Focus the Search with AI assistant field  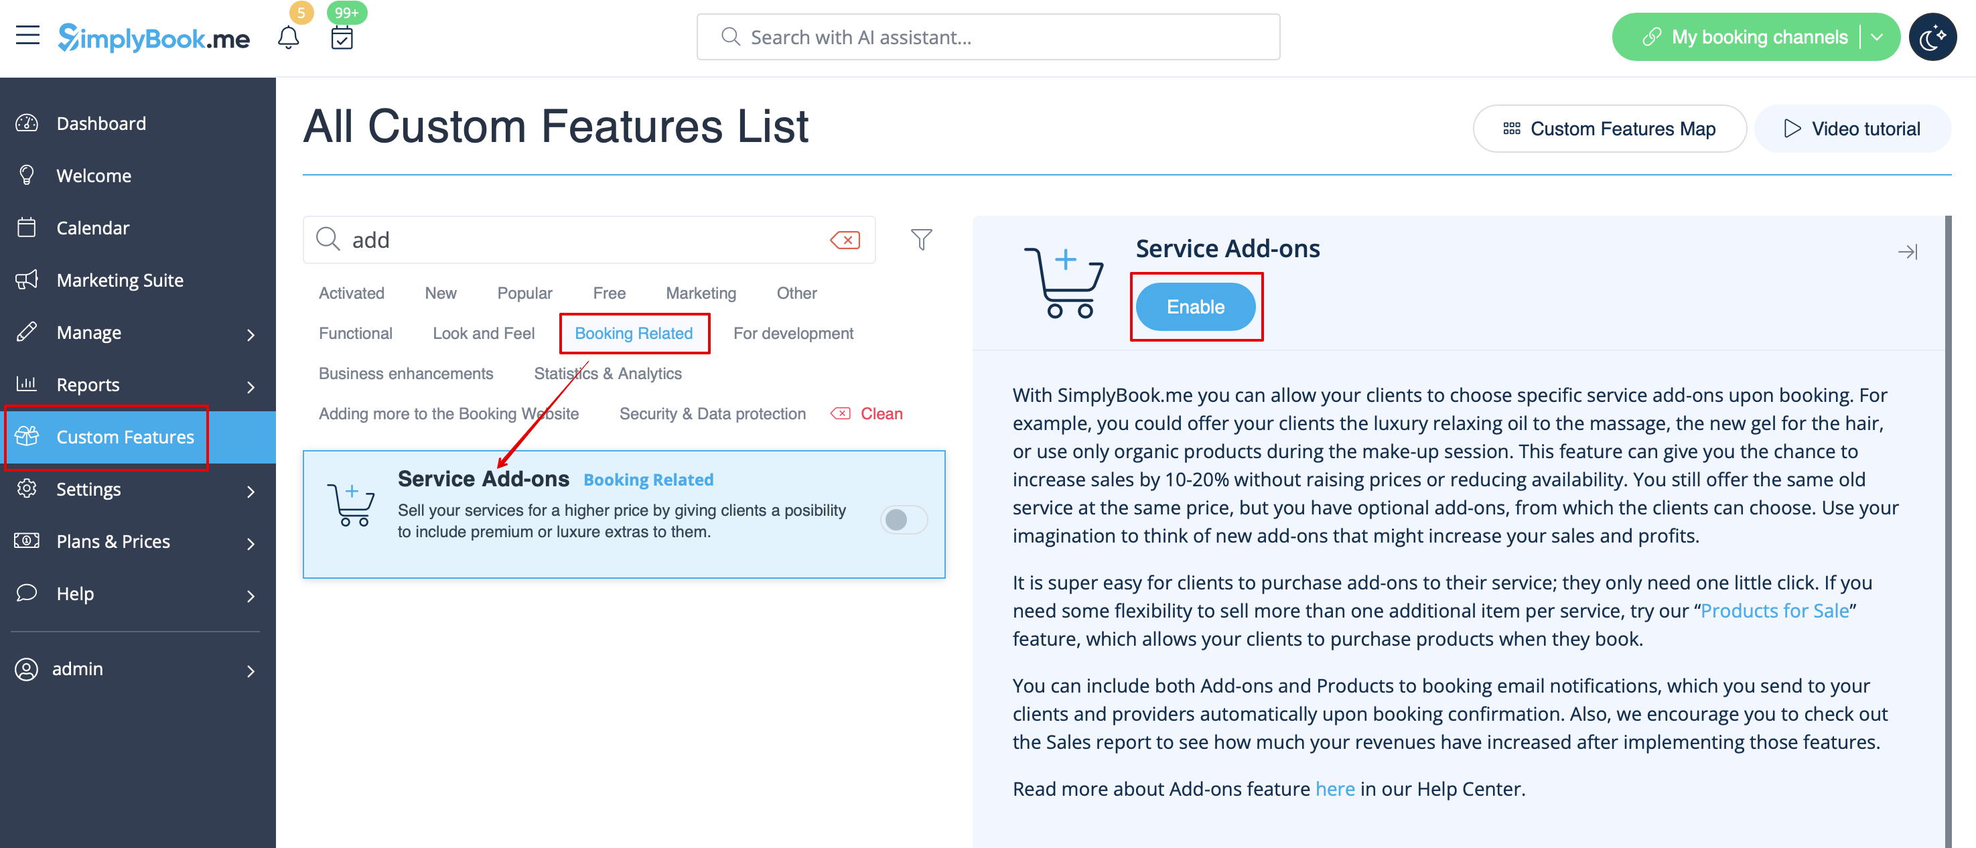tap(988, 37)
